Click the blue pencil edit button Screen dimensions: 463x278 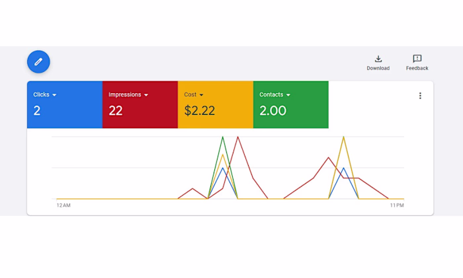tap(38, 61)
